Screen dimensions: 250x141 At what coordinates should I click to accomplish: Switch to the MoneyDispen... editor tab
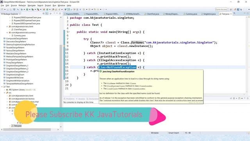click(170, 14)
